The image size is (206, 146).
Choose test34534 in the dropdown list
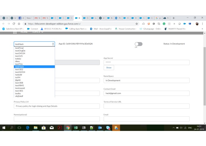[x=34, y=53]
